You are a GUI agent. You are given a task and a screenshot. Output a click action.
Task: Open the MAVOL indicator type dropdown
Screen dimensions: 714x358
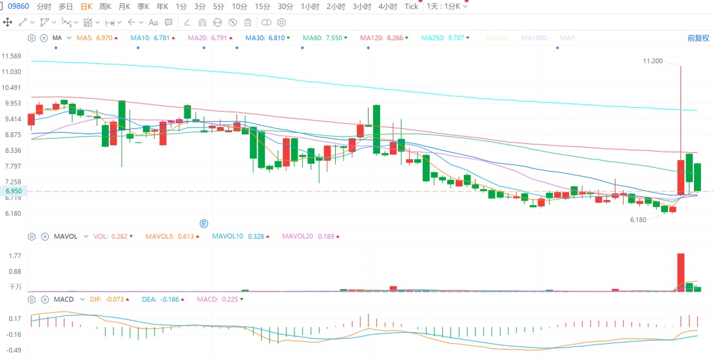pyautogui.click(x=86, y=236)
